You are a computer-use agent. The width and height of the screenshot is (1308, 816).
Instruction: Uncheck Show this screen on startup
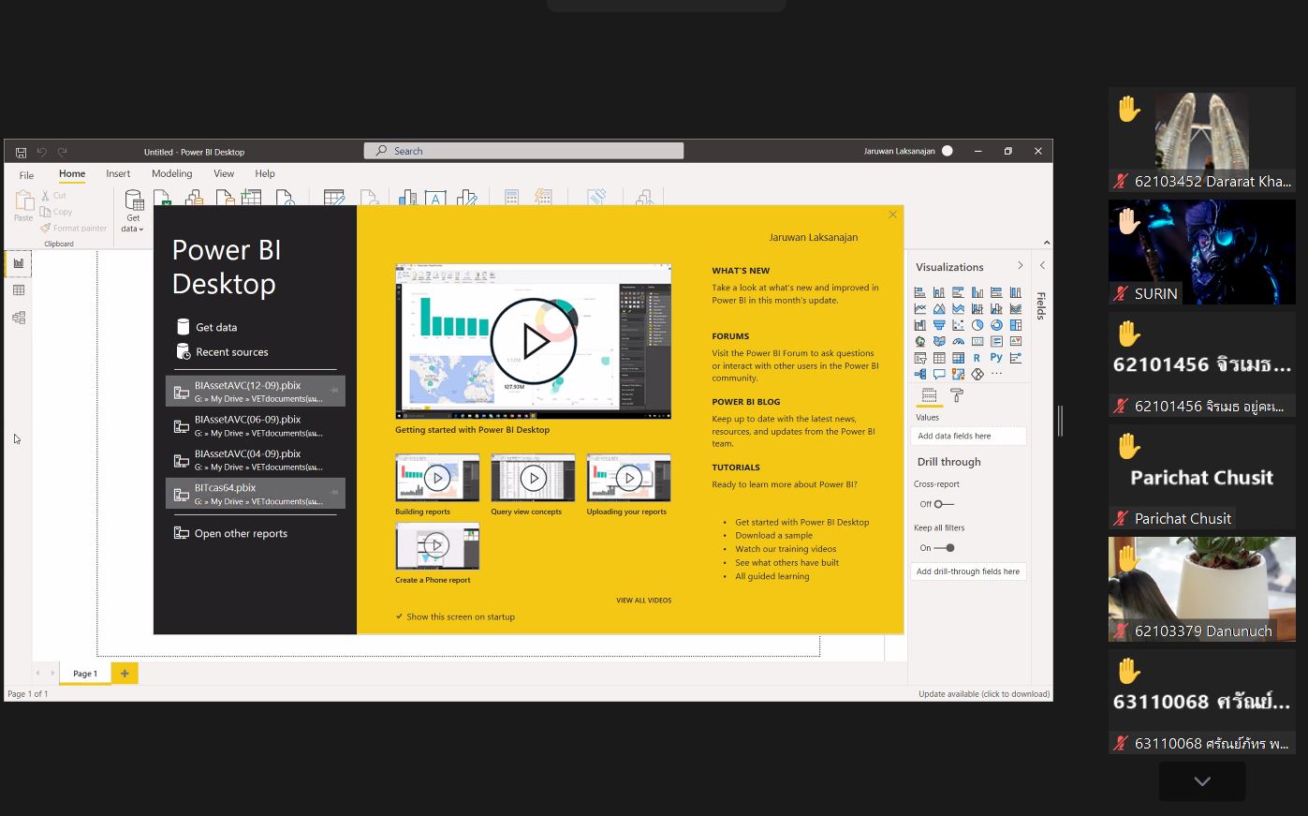click(x=399, y=616)
